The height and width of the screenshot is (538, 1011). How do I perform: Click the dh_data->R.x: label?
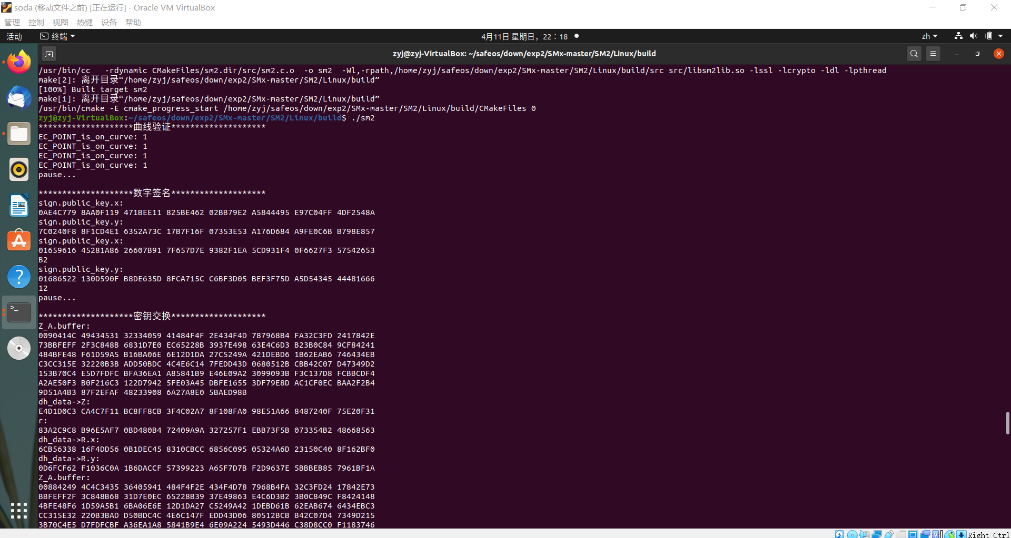point(69,440)
